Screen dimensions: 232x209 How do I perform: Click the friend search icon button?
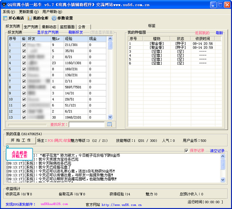(109, 124)
